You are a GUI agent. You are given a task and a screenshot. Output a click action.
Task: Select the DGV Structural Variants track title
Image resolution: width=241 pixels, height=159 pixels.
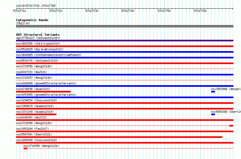click(x=38, y=35)
